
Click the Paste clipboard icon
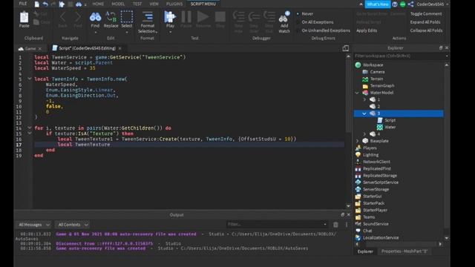point(24,18)
